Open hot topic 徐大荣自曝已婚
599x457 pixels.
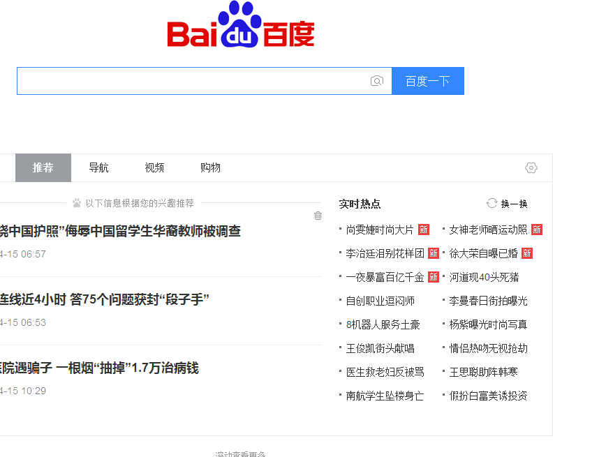tap(484, 253)
